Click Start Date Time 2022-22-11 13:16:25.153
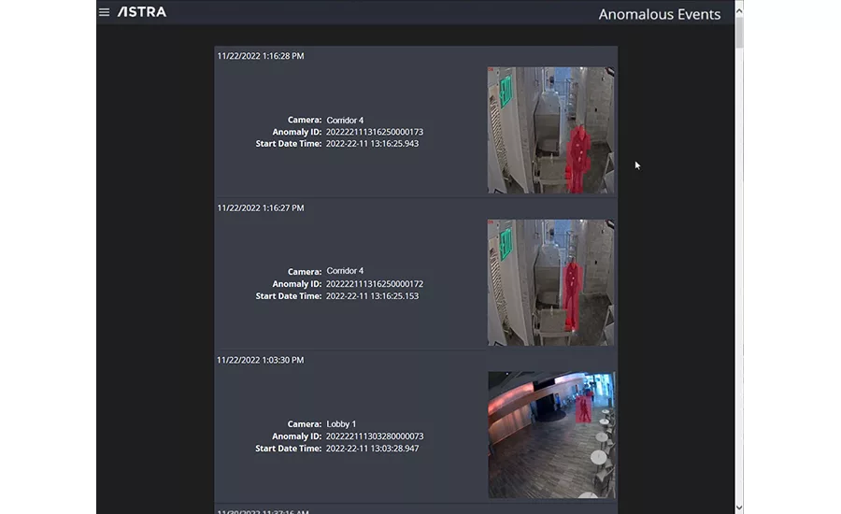Image resolution: width=841 pixels, height=514 pixels. click(372, 296)
